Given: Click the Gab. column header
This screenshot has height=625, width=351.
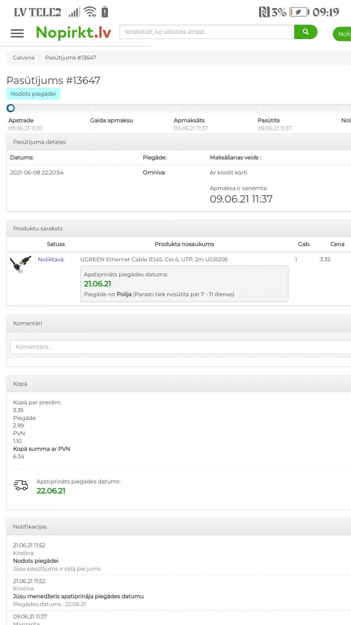Looking at the screenshot, I should pyautogui.click(x=304, y=244).
